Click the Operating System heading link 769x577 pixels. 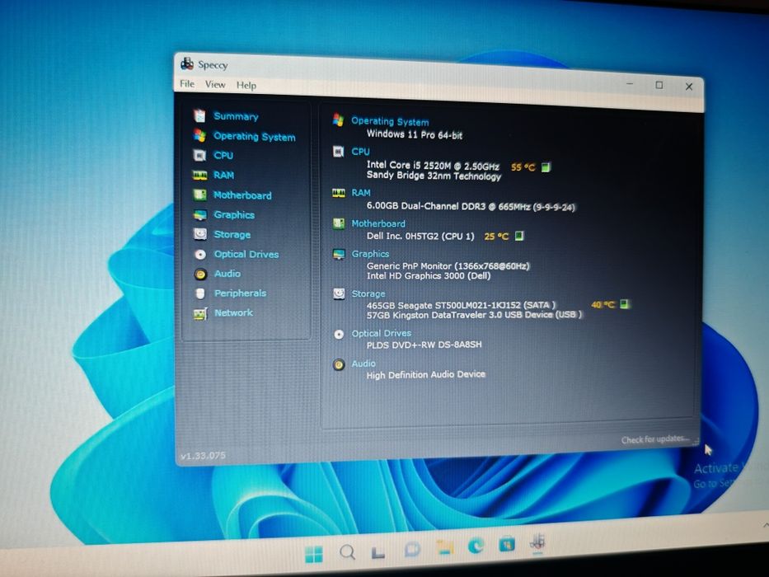(390, 121)
